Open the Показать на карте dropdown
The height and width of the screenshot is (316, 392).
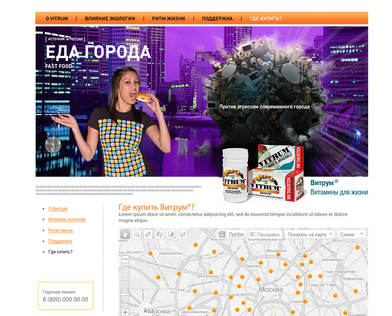pyautogui.click(x=310, y=235)
